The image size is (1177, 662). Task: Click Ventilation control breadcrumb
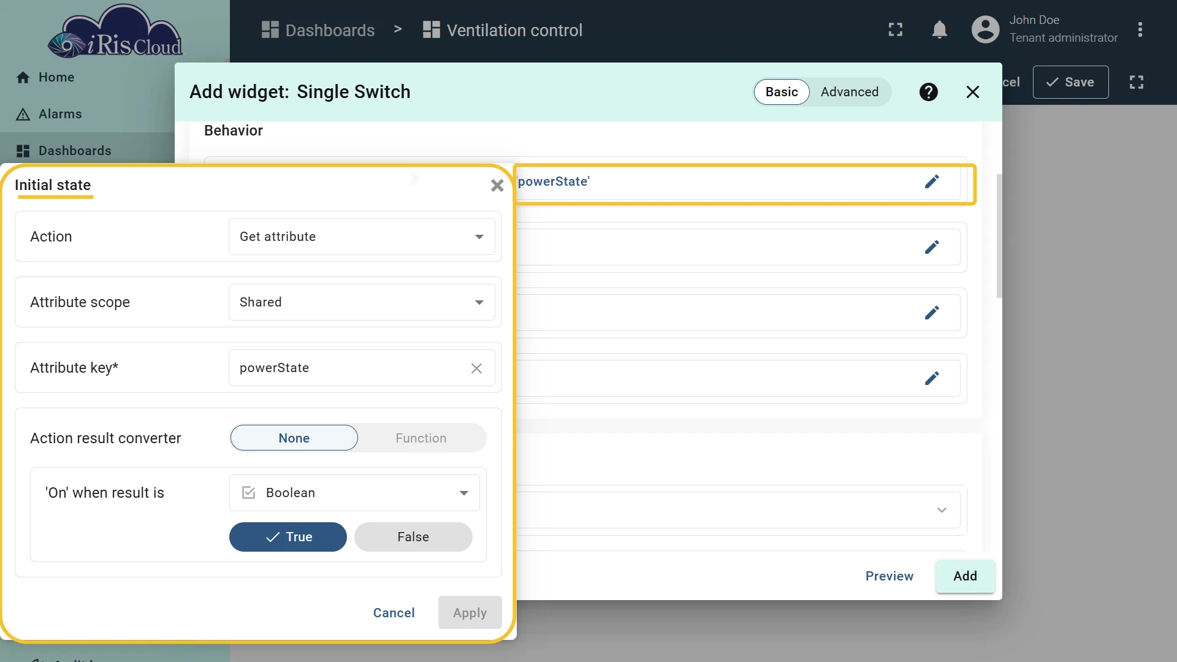tap(503, 30)
